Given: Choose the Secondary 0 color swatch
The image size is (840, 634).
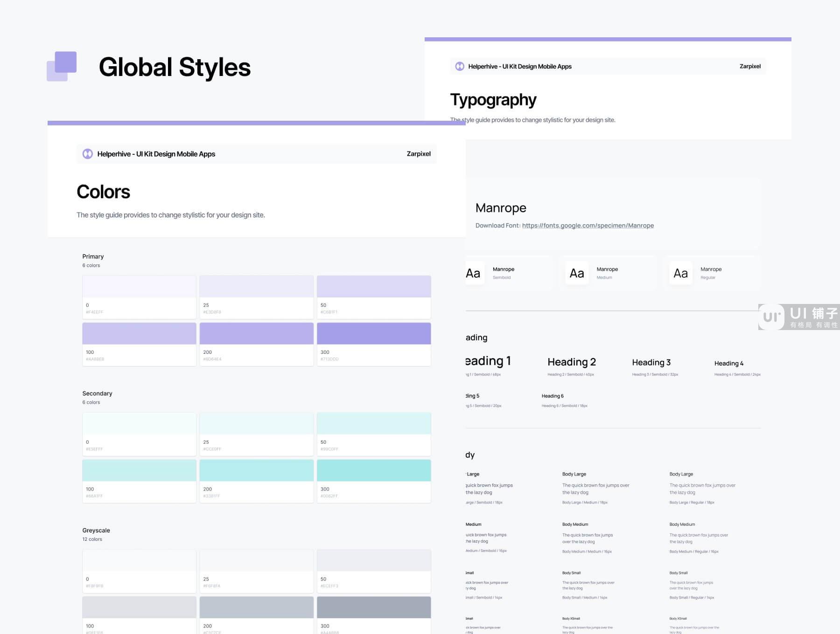Looking at the screenshot, I should tap(139, 434).
